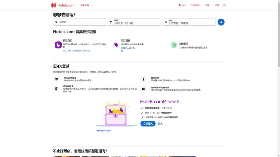Click the Hotels.com logo in header
Viewport: 280px width, 157px height.
63,5
